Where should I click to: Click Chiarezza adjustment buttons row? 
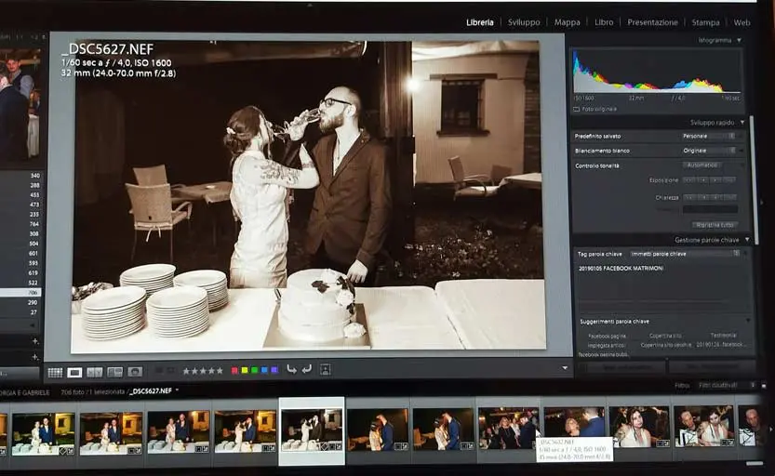[x=710, y=197]
